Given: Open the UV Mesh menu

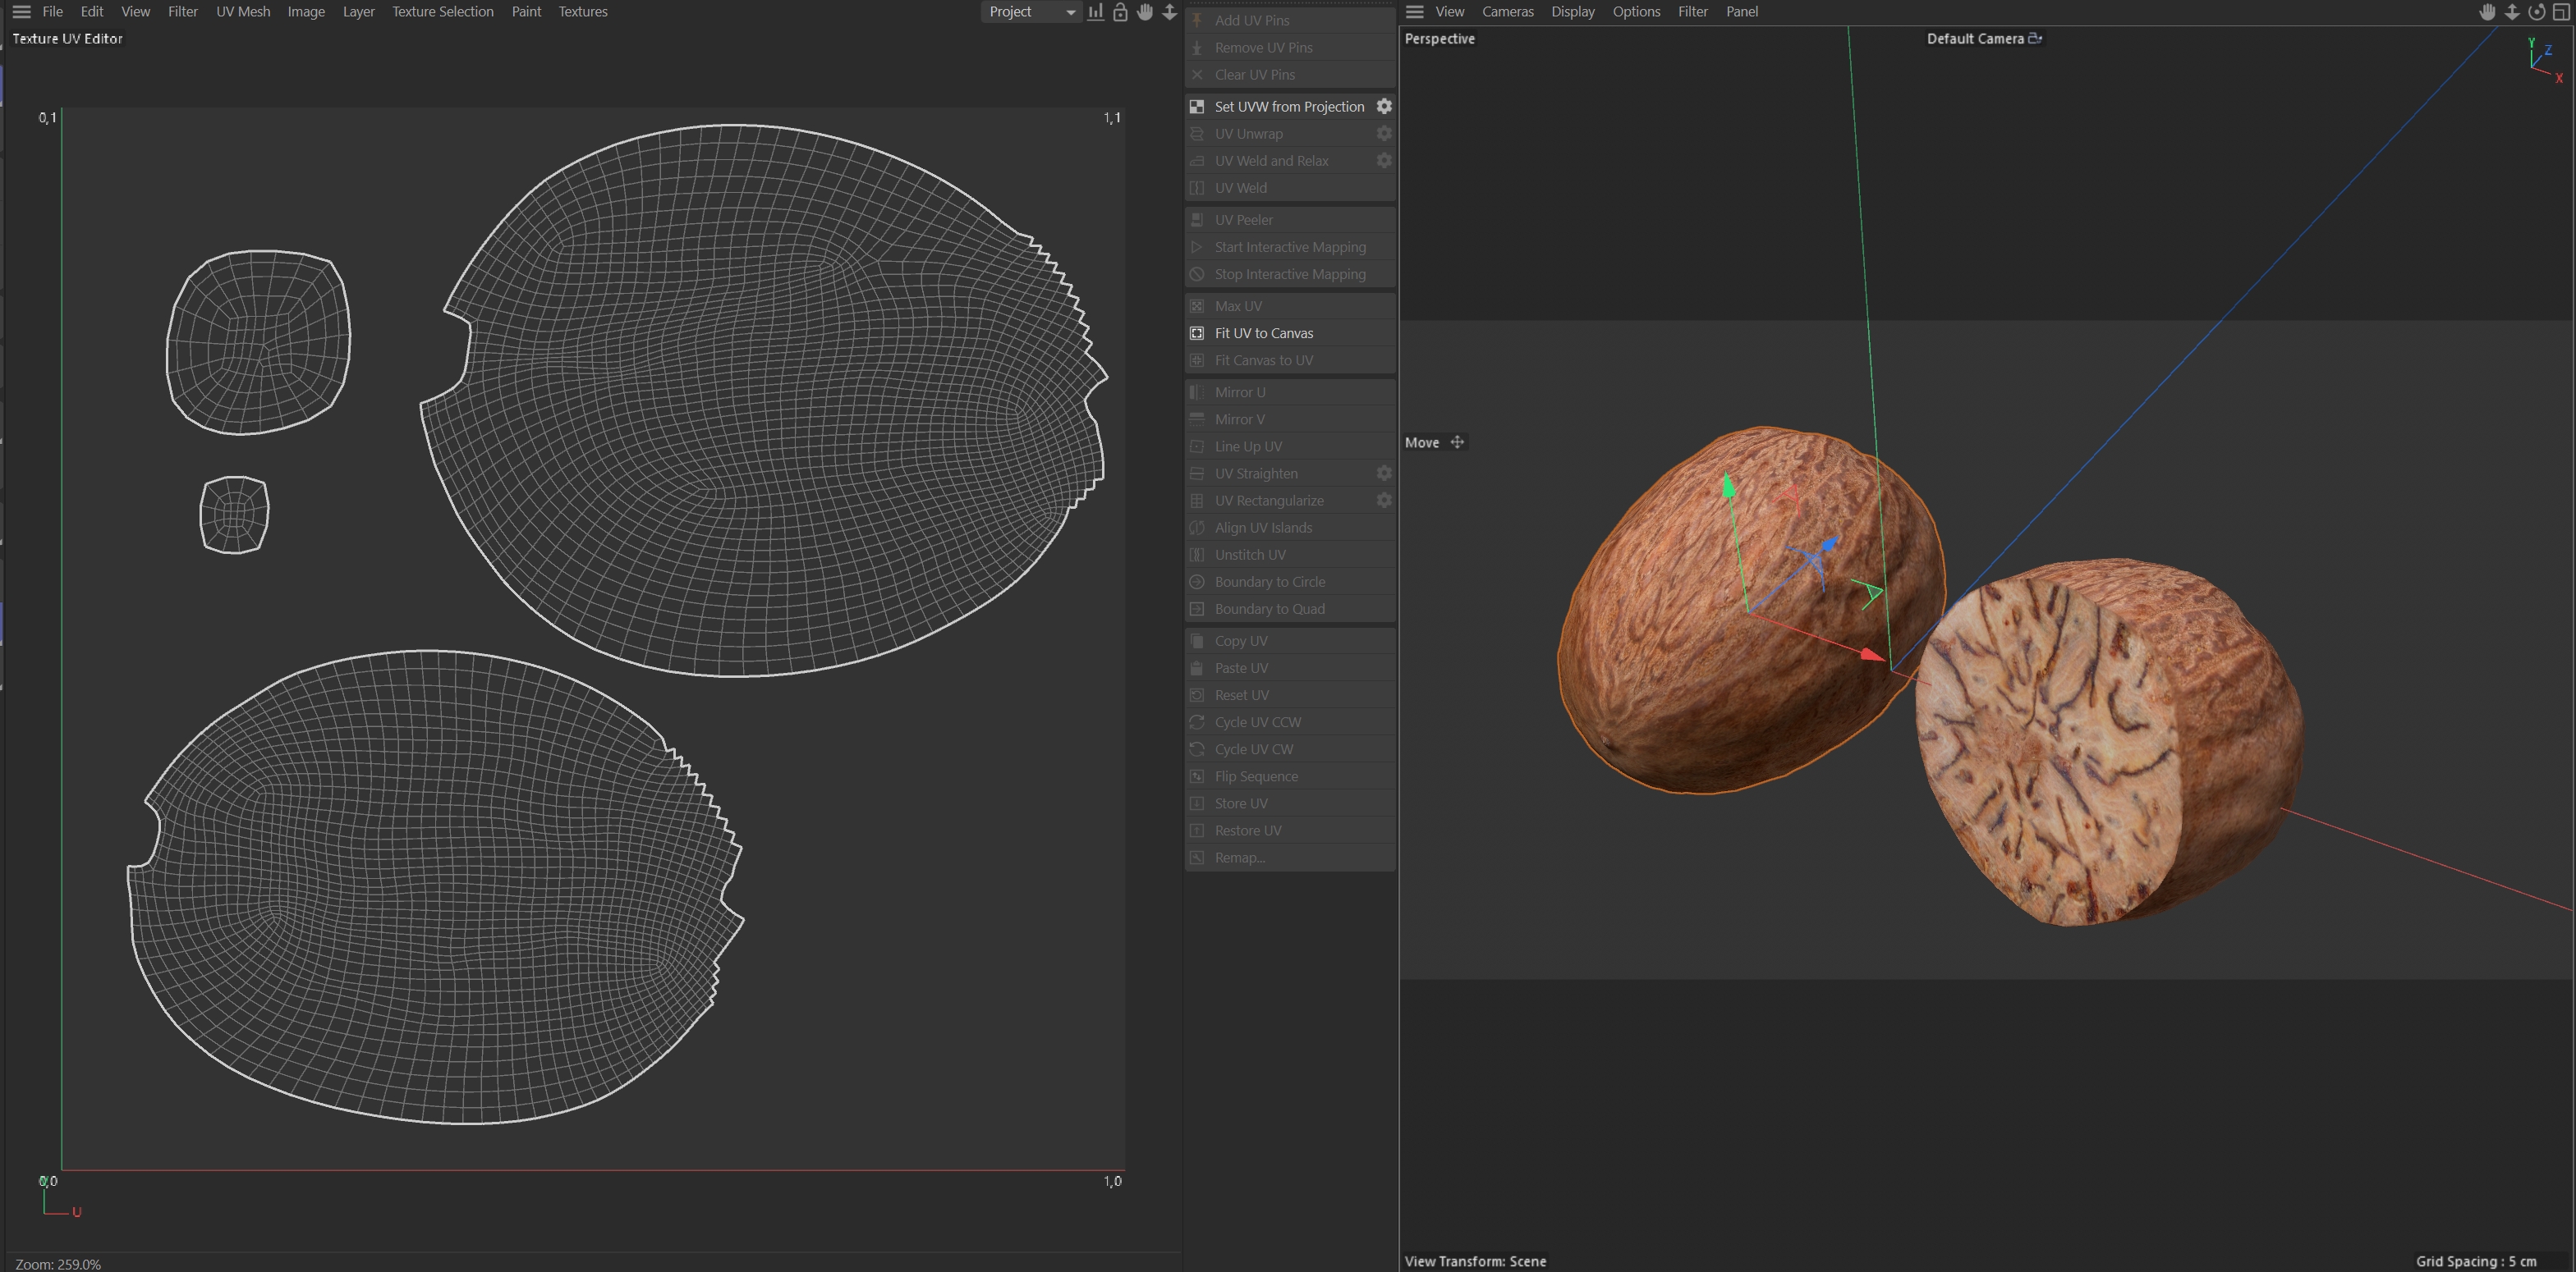Looking at the screenshot, I should 243,12.
